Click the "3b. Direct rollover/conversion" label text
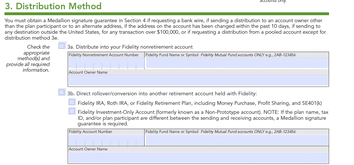 162,94
